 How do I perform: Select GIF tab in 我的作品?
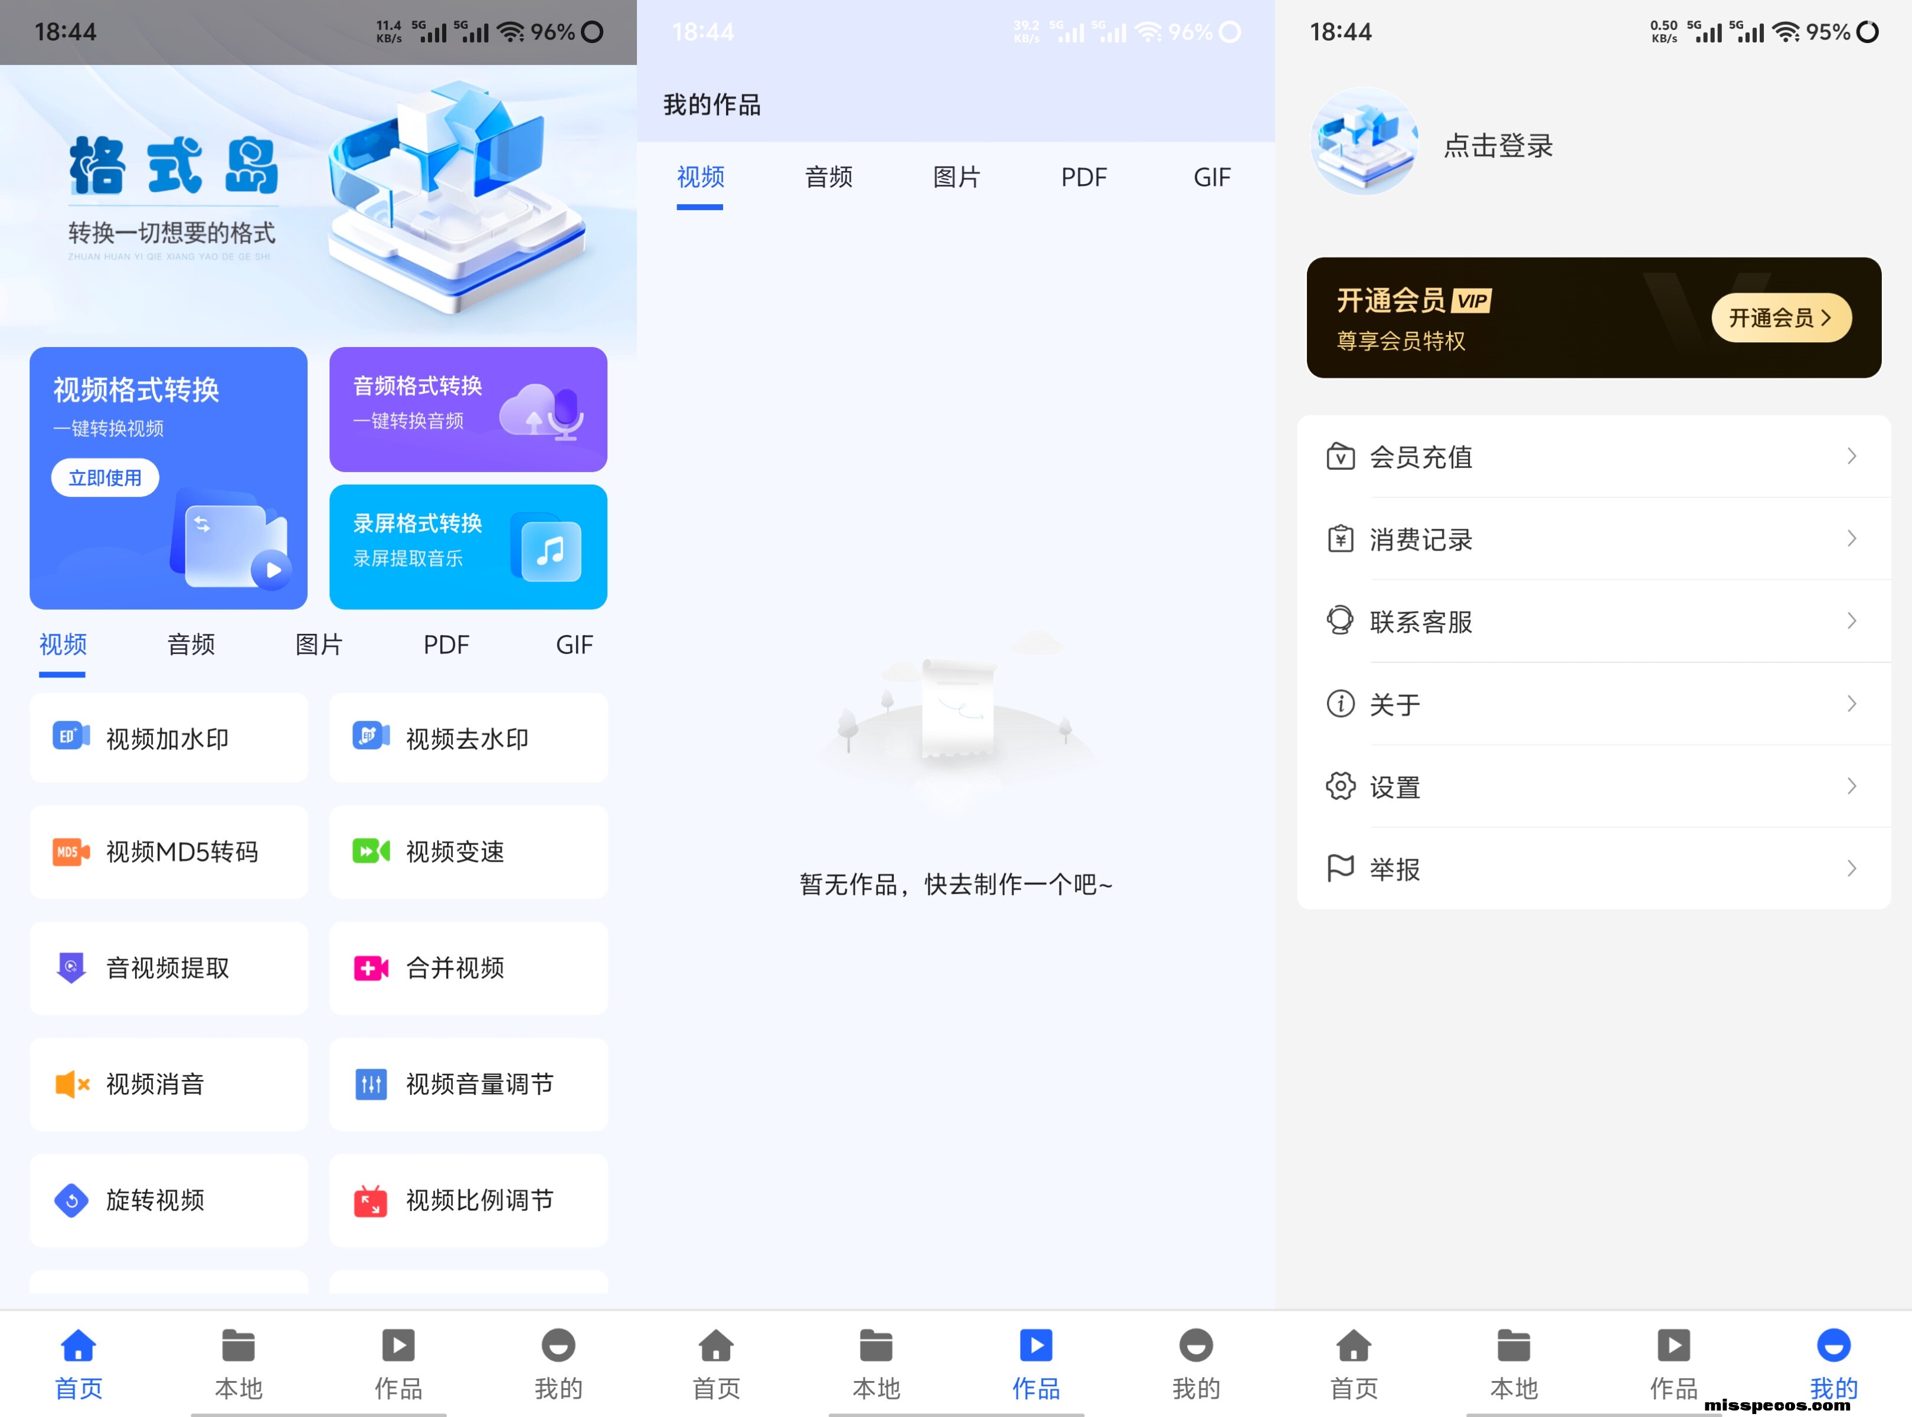(1210, 178)
